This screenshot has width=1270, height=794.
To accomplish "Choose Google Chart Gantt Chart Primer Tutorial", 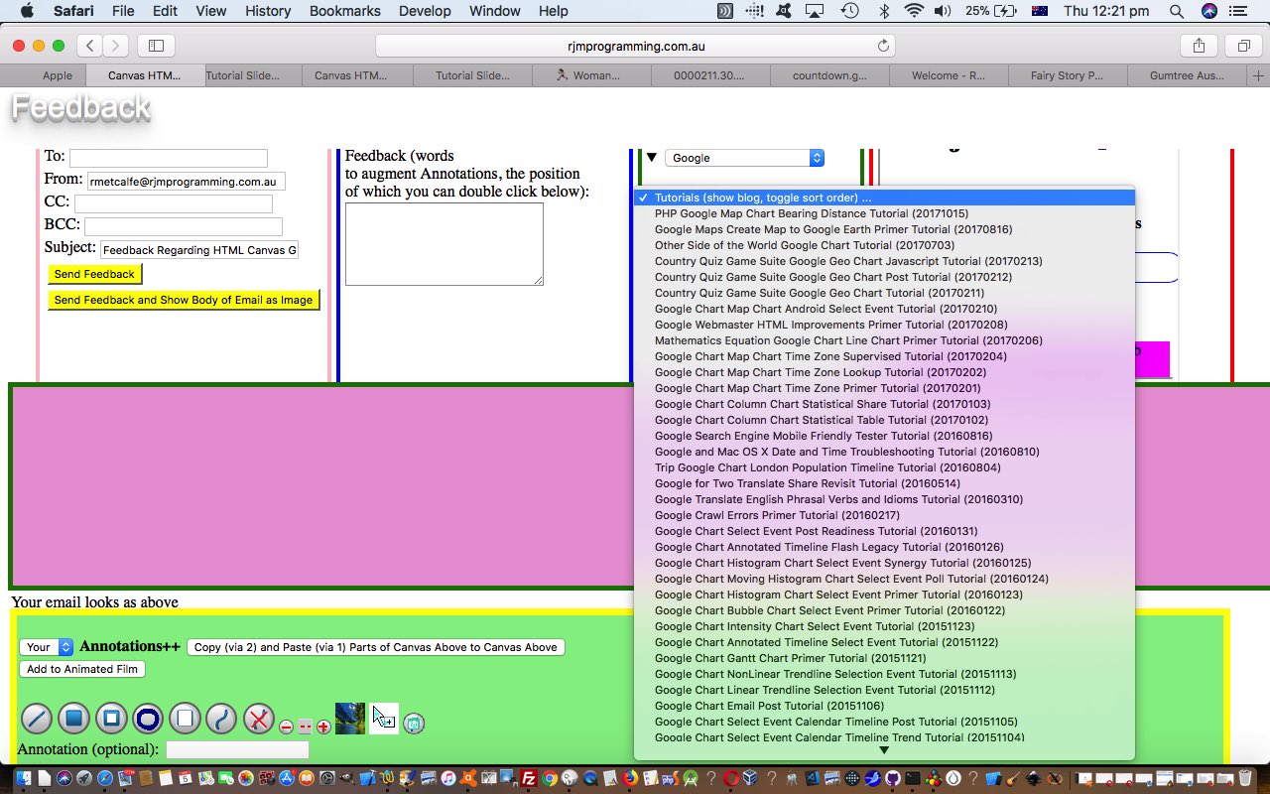I will pos(884,658).
